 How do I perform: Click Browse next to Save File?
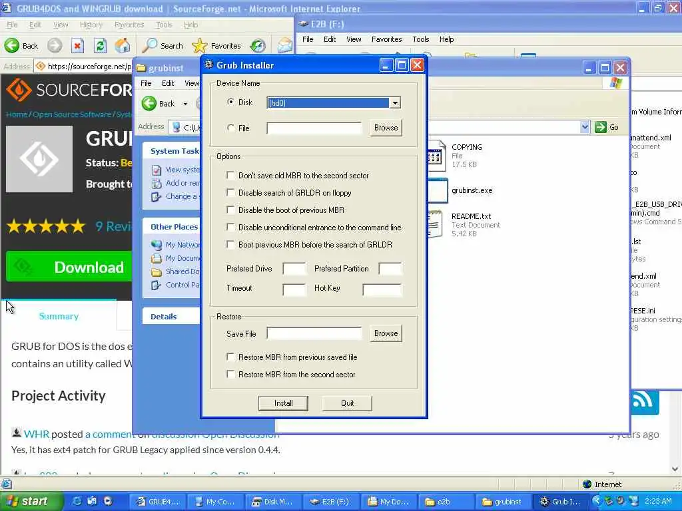point(386,333)
